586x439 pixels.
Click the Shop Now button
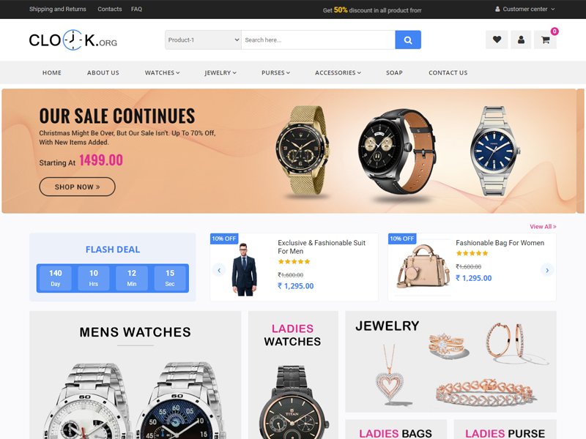[x=78, y=187]
